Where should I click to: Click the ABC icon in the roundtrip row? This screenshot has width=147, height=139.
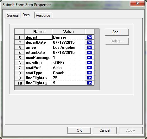(90, 63)
